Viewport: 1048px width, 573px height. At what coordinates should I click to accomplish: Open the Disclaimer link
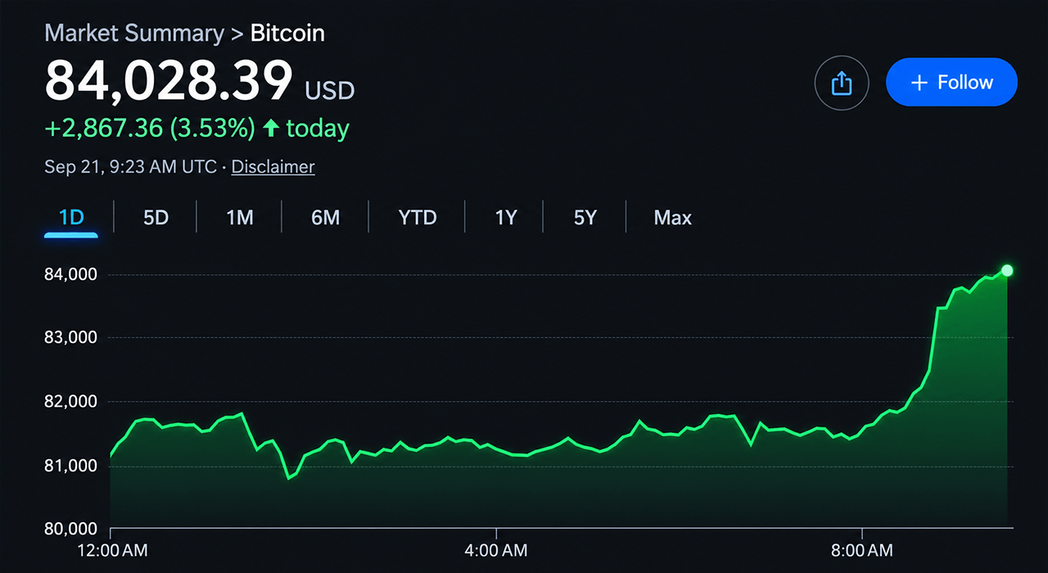pos(273,167)
